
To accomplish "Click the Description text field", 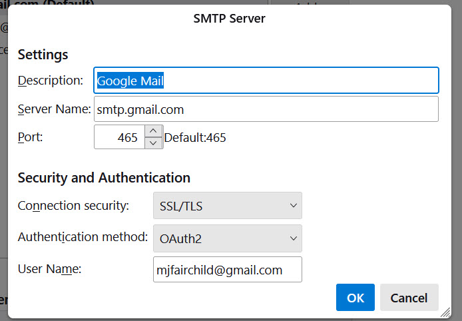I will pos(266,81).
